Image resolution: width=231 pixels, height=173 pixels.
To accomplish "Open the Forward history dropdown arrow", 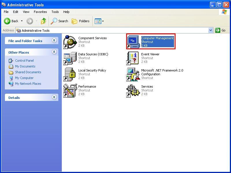I will (x=37, y=21).
